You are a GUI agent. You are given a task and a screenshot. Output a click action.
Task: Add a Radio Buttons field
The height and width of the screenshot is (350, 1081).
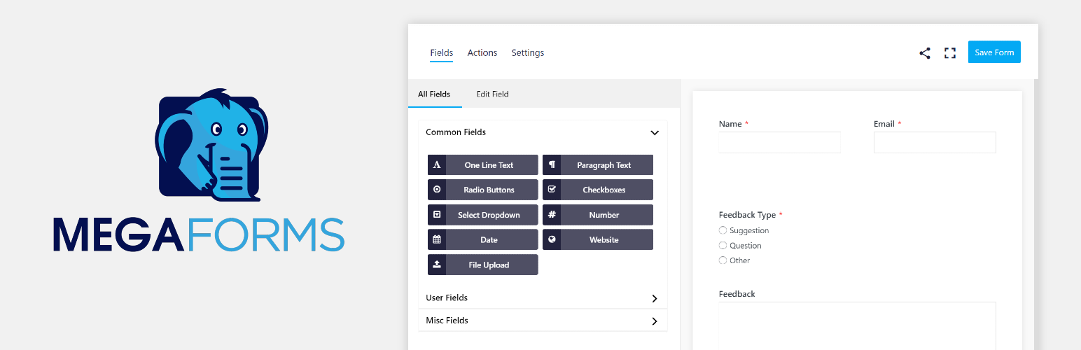[x=483, y=190]
